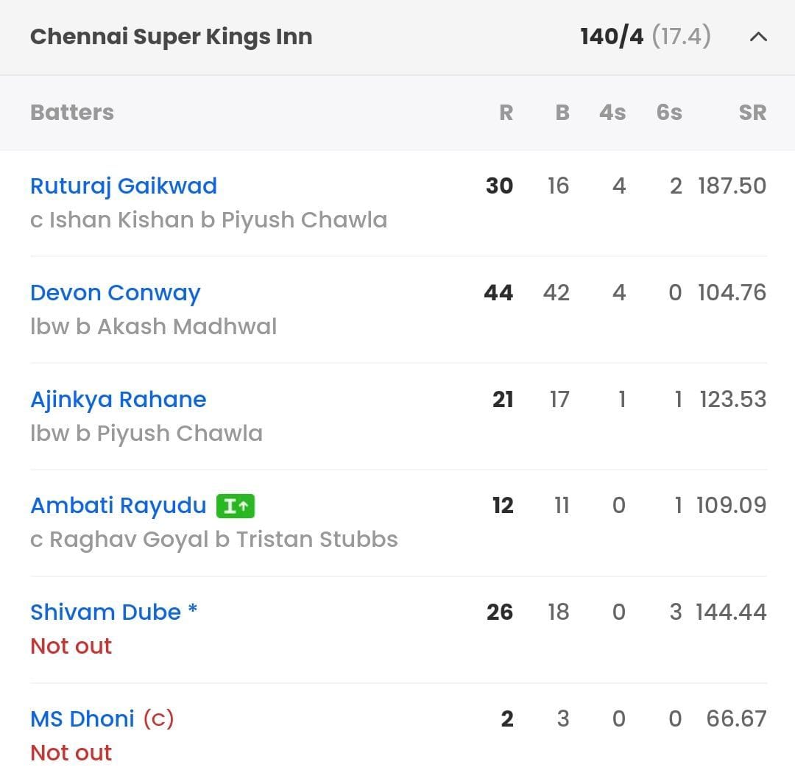Click the R column header

pyautogui.click(x=506, y=113)
